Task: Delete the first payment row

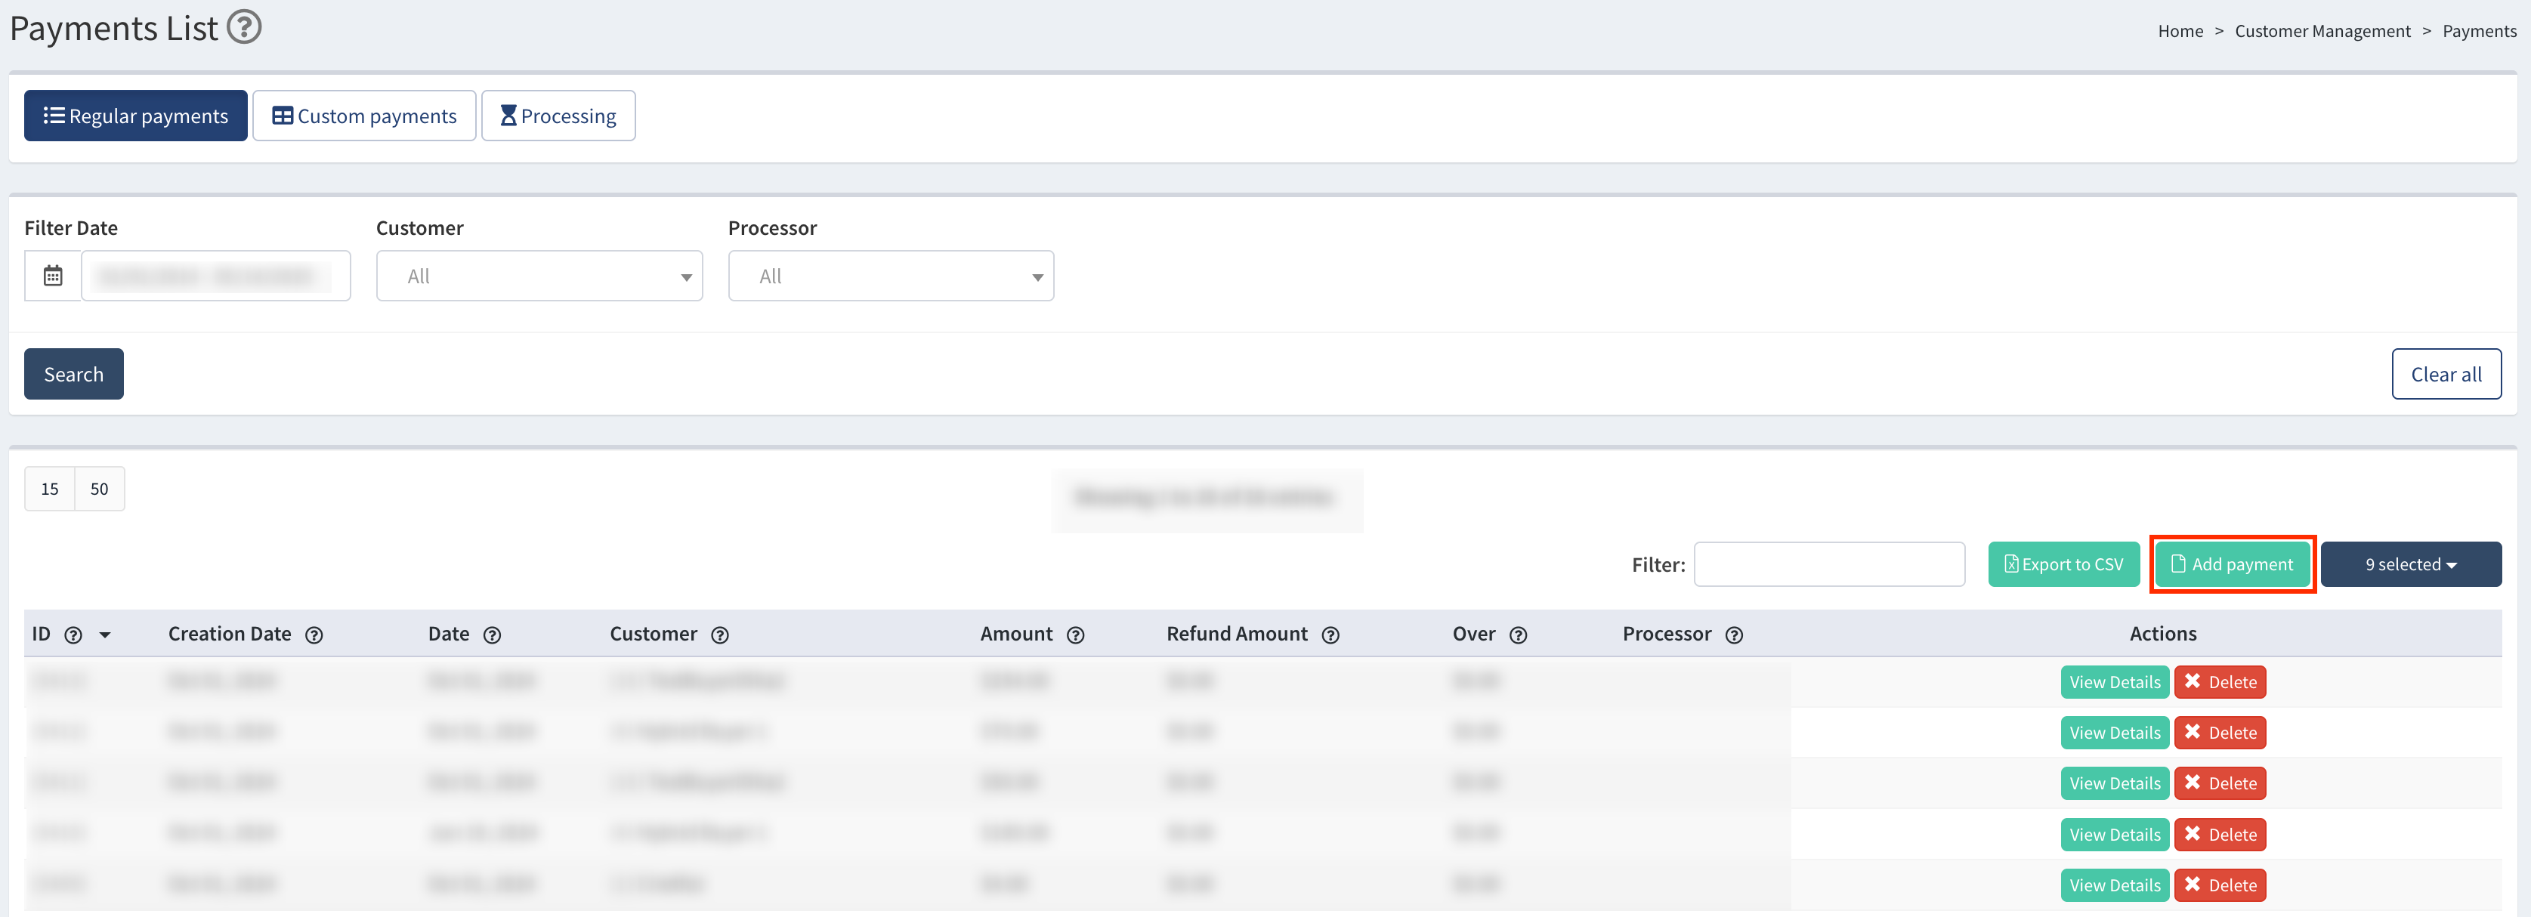Action: coord(2220,682)
